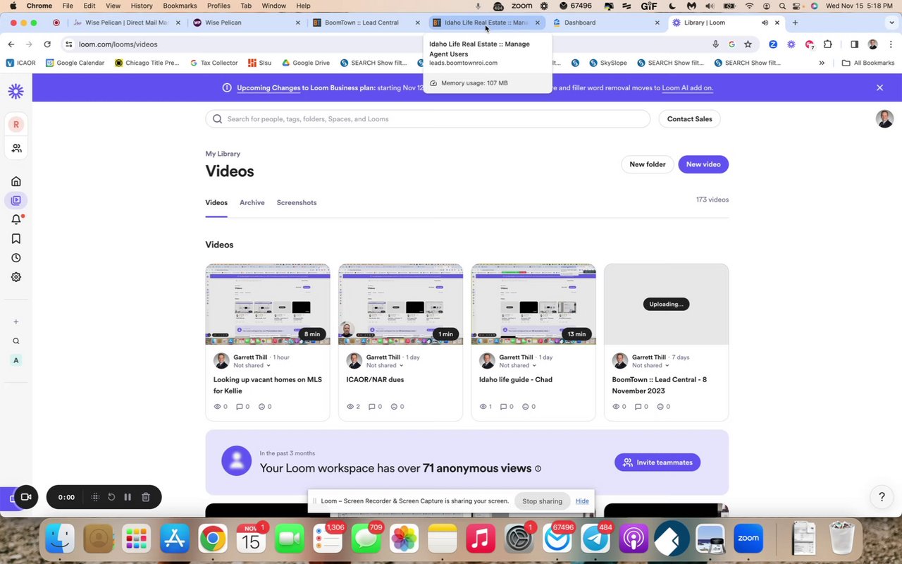Open the Bookmarks menu in menu bar
902x564 pixels.
[x=180, y=6]
